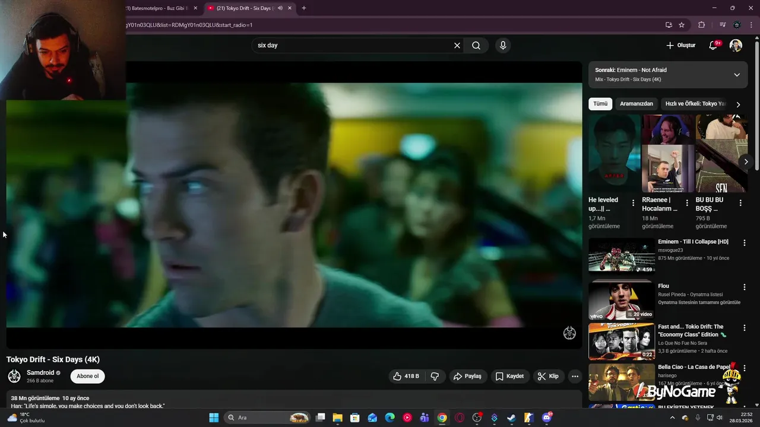Start voice search with the microphone
The image size is (760, 427).
[x=503, y=45]
